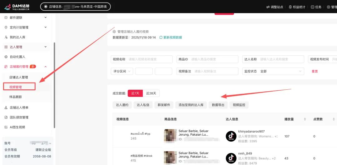Click creator name nmh_849
Screen dimensions: 337x165
(x=245, y=154)
